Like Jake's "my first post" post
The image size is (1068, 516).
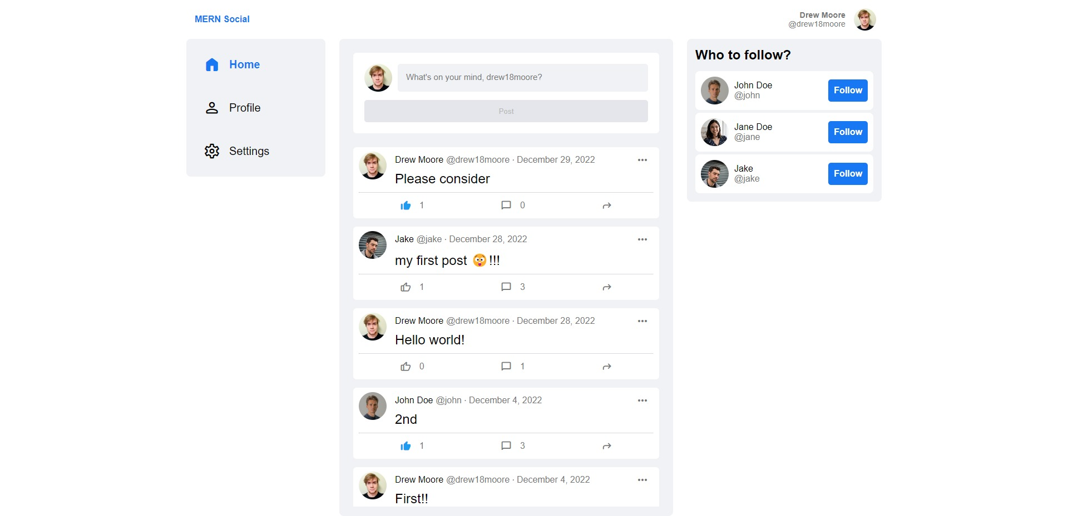click(406, 287)
